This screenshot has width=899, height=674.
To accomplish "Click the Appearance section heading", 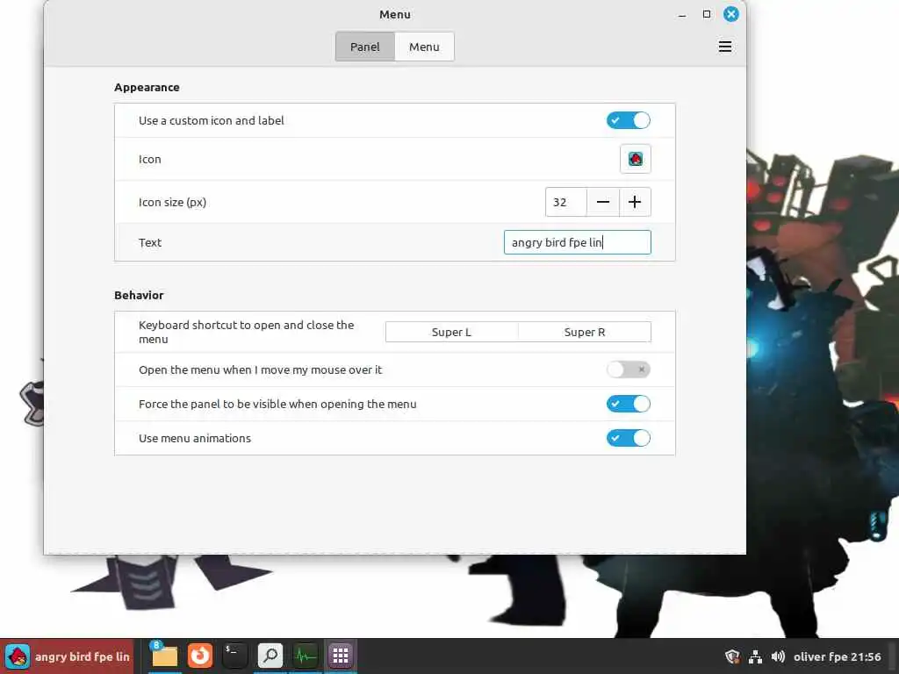I will click(x=147, y=87).
